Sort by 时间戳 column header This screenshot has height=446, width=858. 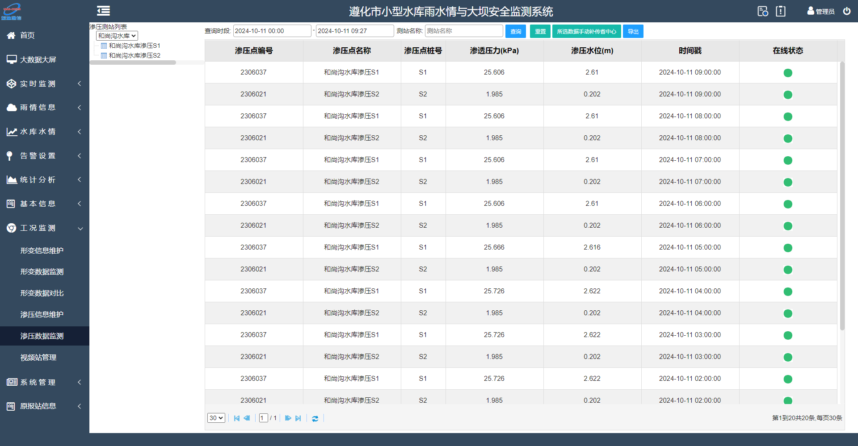(x=690, y=50)
